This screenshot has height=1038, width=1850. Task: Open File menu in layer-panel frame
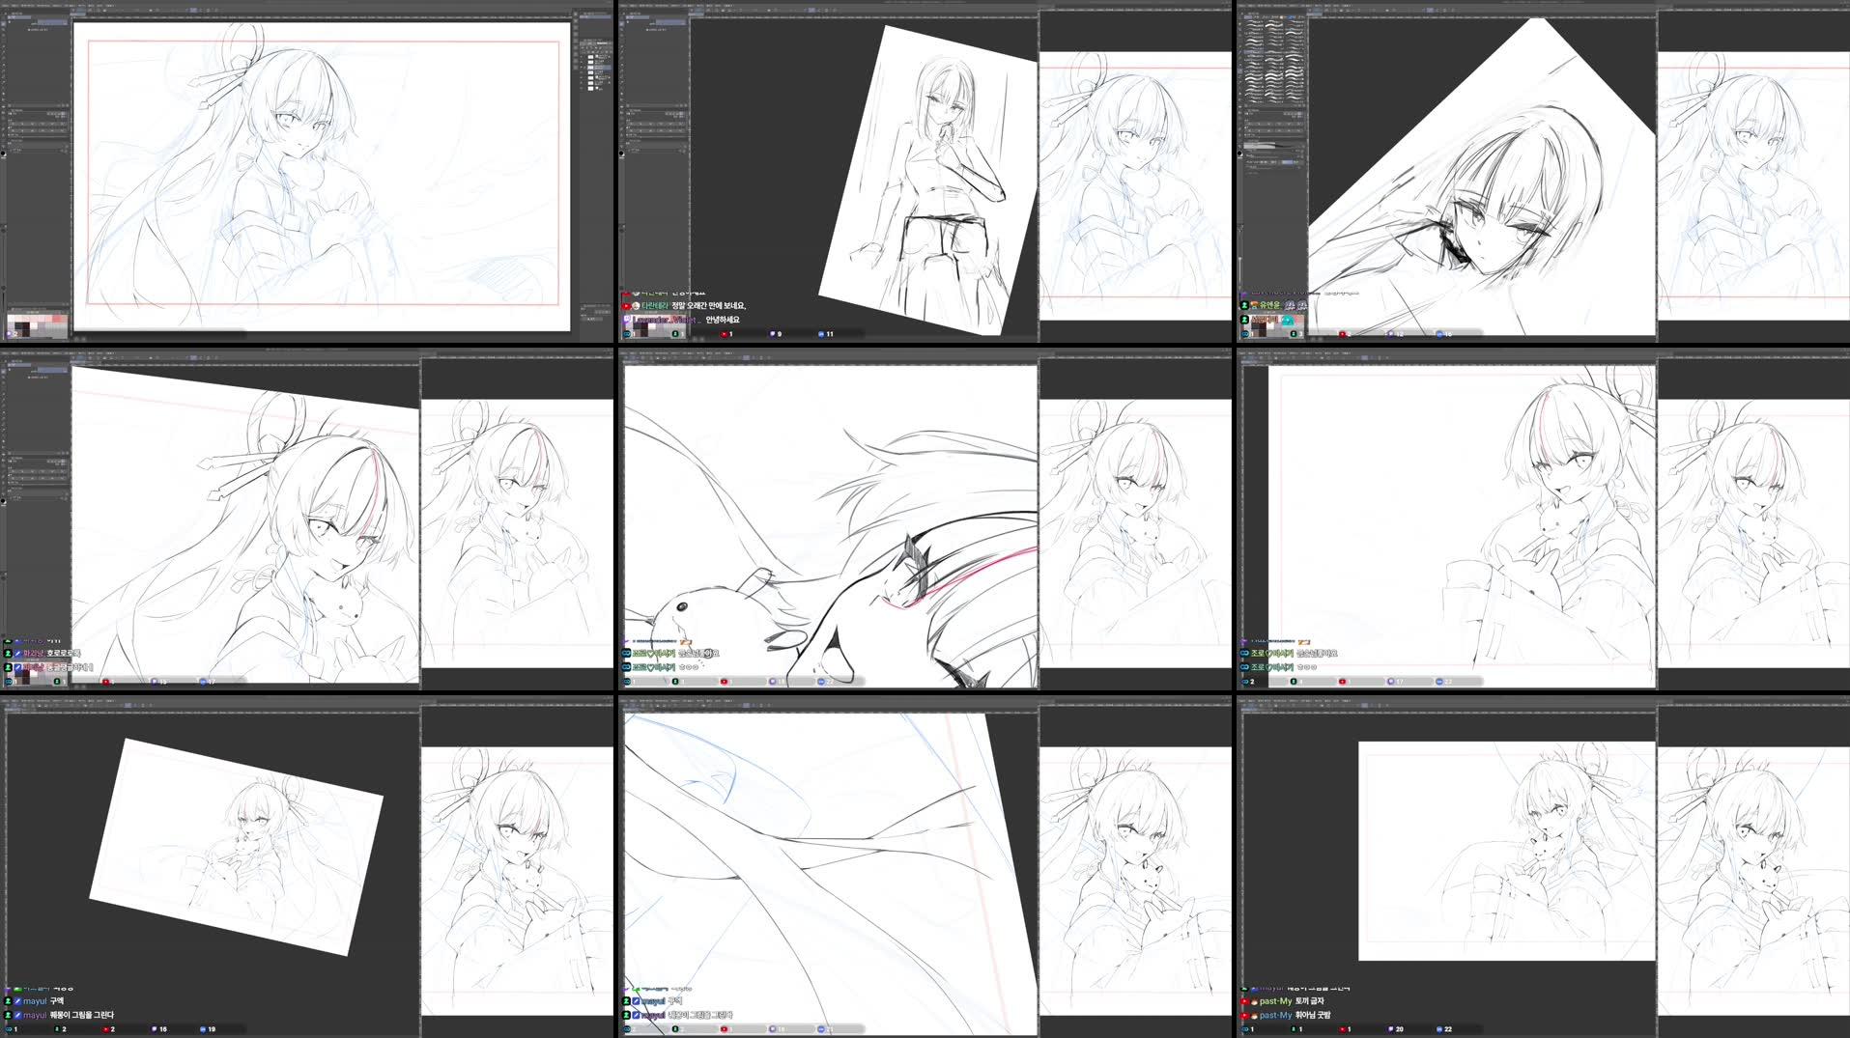(7, 5)
